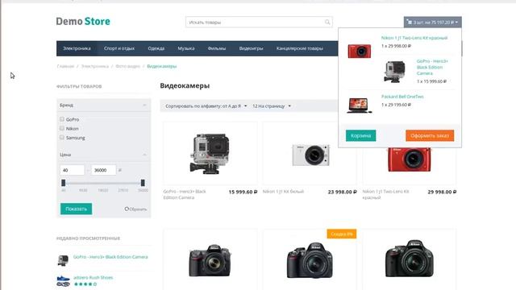Open the Одежда menu
Screen dimensions: 516x290
156,48
